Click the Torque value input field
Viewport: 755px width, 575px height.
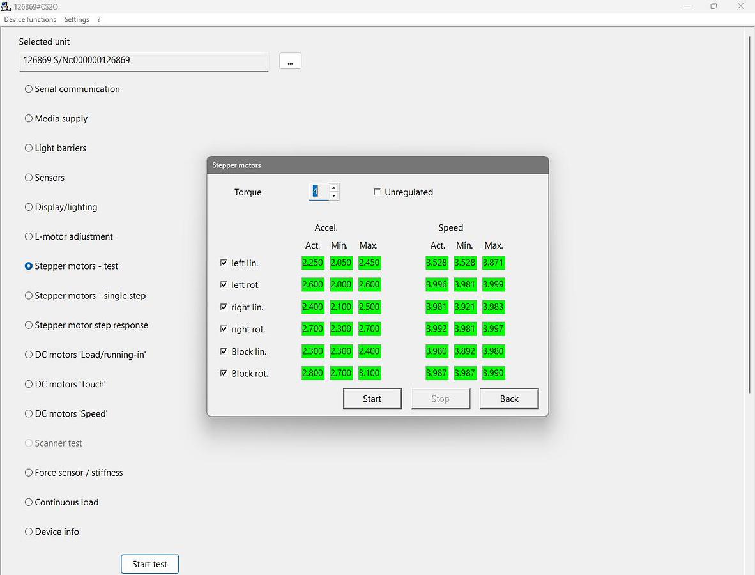318,191
